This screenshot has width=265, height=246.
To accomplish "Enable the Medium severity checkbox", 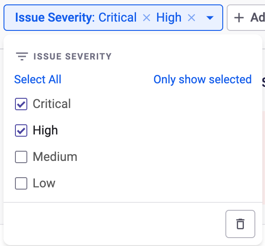I will (21, 157).
